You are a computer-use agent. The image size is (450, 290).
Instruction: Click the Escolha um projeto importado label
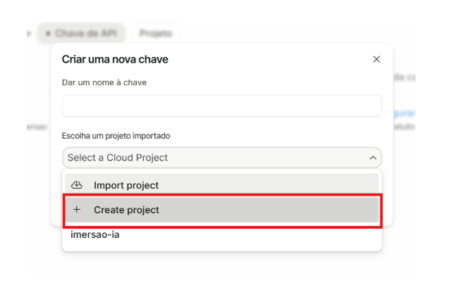[x=116, y=135]
